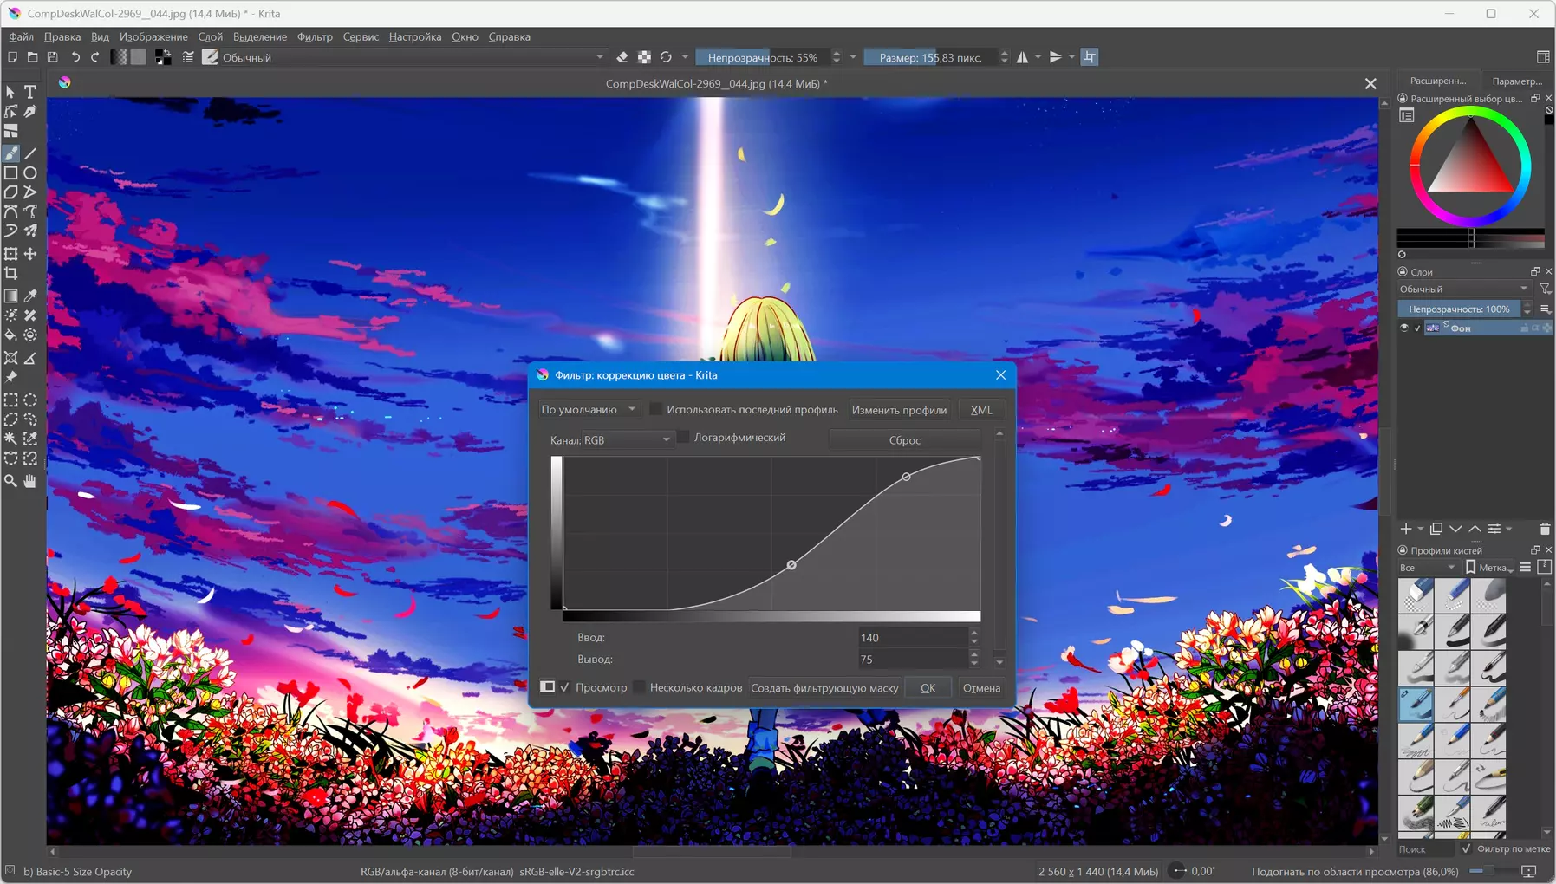Image resolution: width=1556 pixels, height=884 pixels.
Task: Open the Фильтр menu
Action: coord(315,36)
